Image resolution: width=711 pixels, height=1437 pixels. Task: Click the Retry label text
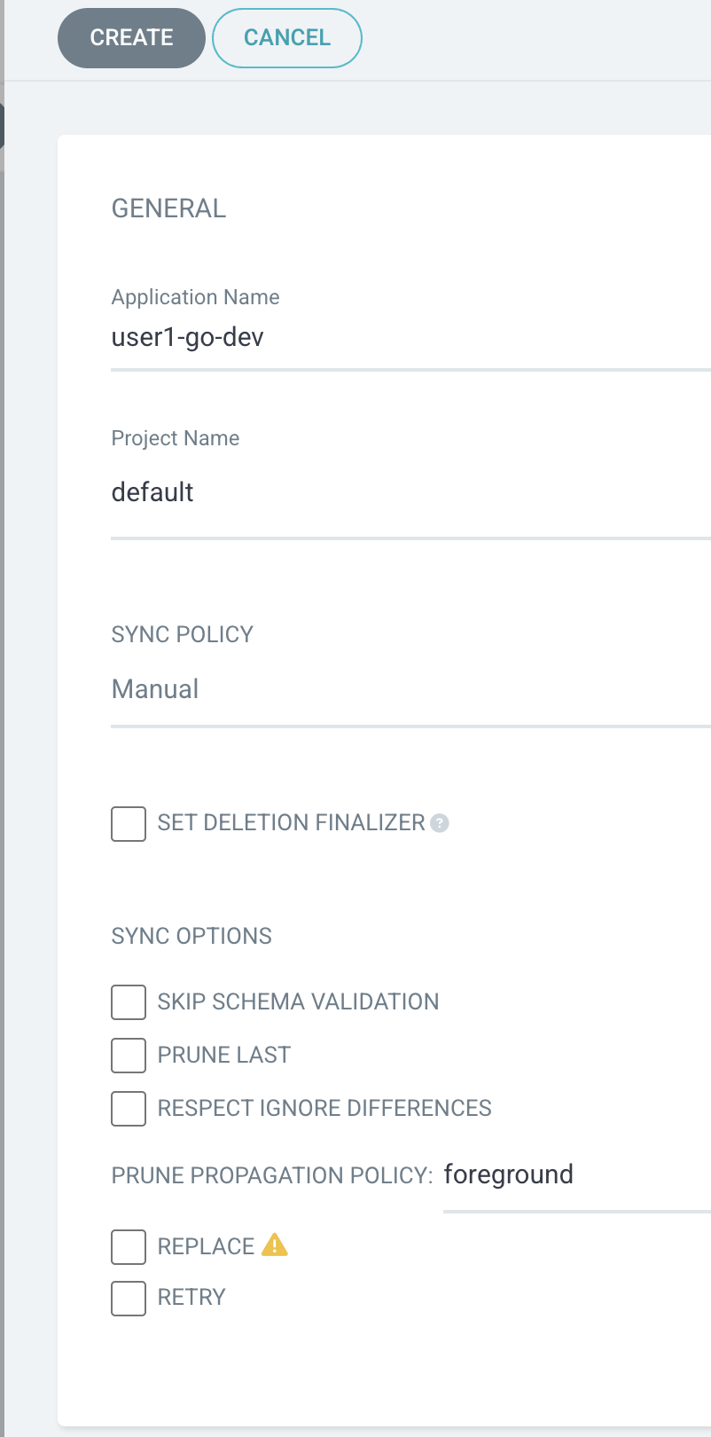click(191, 1297)
